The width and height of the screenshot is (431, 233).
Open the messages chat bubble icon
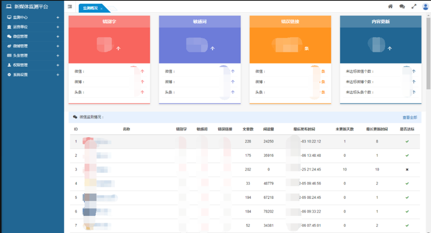[402, 6]
